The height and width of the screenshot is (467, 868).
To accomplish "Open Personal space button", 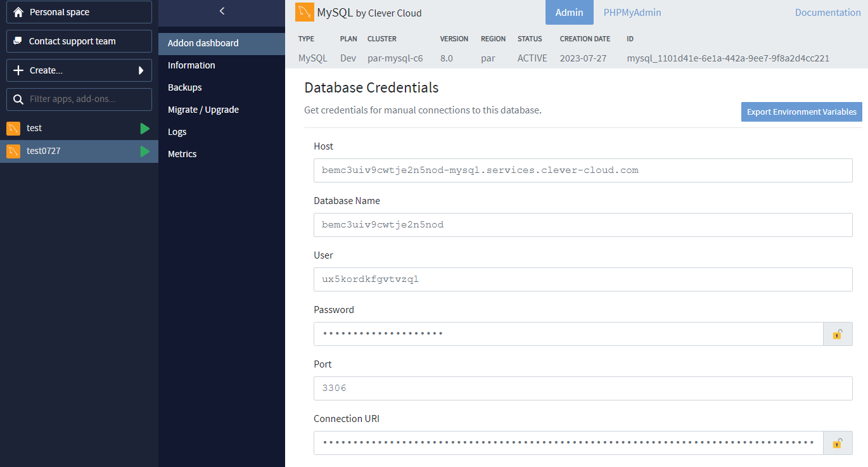I will 79,12.
